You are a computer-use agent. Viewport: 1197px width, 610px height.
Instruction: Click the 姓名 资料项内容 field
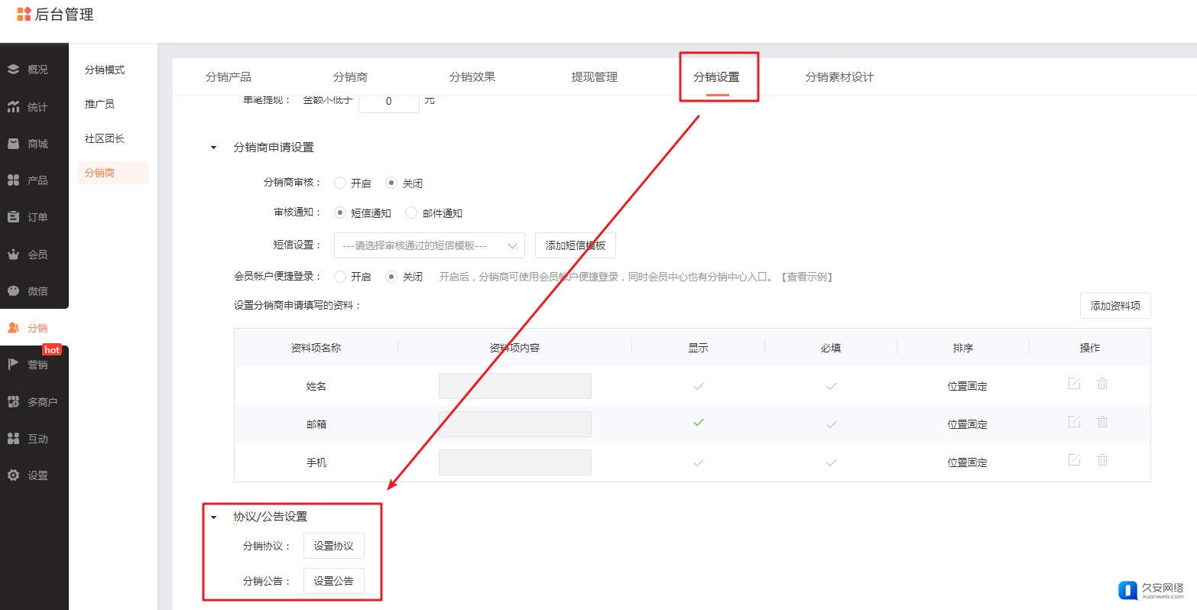(515, 386)
